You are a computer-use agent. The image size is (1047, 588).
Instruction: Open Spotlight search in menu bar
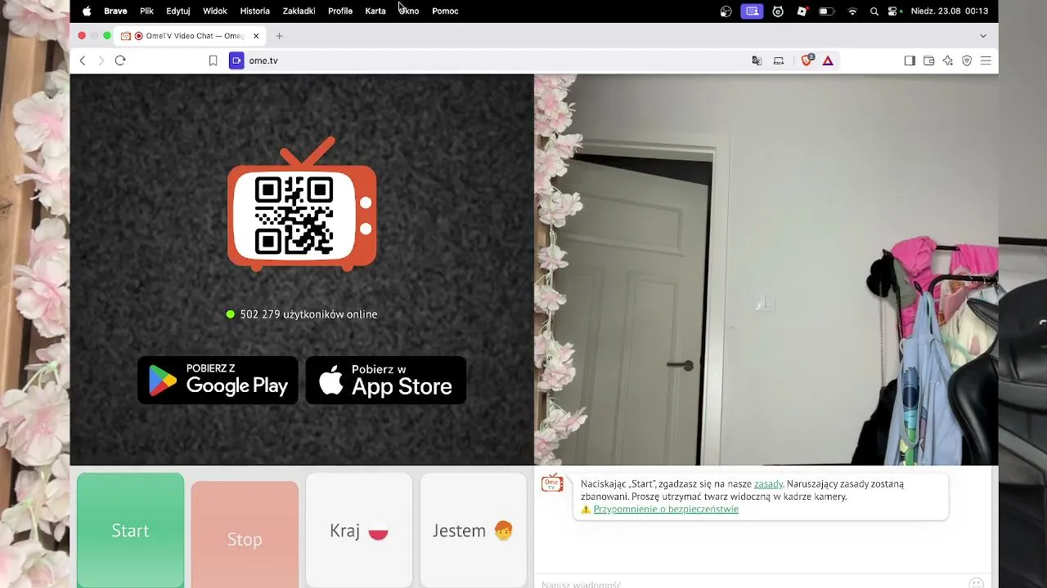click(x=874, y=11)
